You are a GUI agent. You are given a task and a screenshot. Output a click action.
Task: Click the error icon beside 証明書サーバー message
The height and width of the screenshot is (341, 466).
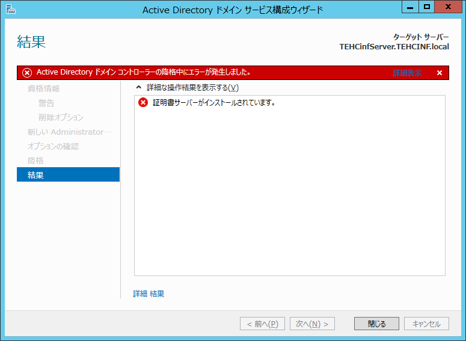143,103
